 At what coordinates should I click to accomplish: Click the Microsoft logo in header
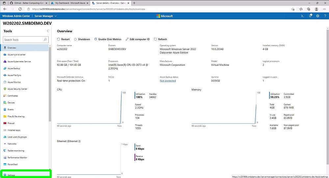[x=164, y=16]
